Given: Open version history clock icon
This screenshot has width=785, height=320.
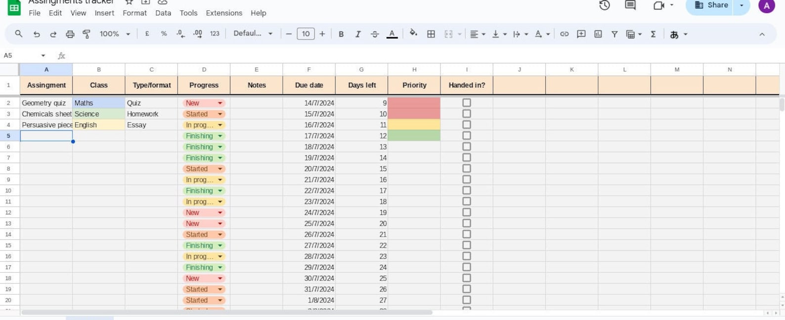Looking at the screenshot, I should [604, 5].
